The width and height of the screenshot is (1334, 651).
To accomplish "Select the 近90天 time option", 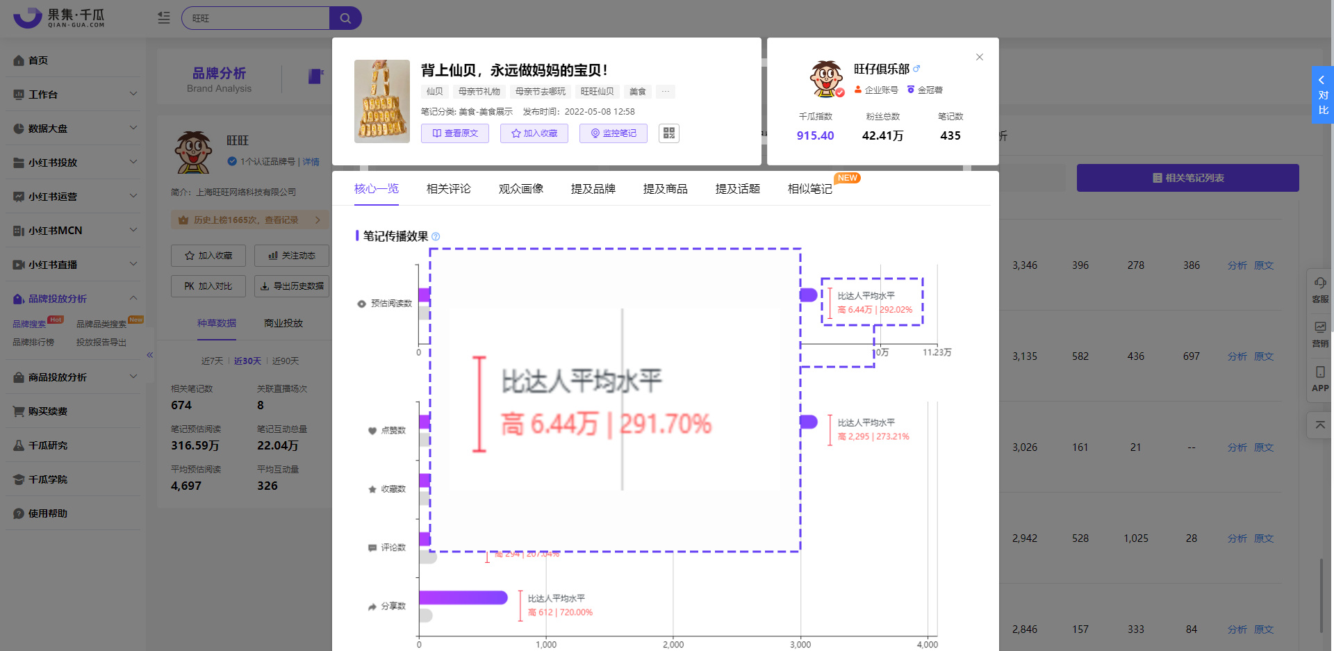I will pos(284,361).
